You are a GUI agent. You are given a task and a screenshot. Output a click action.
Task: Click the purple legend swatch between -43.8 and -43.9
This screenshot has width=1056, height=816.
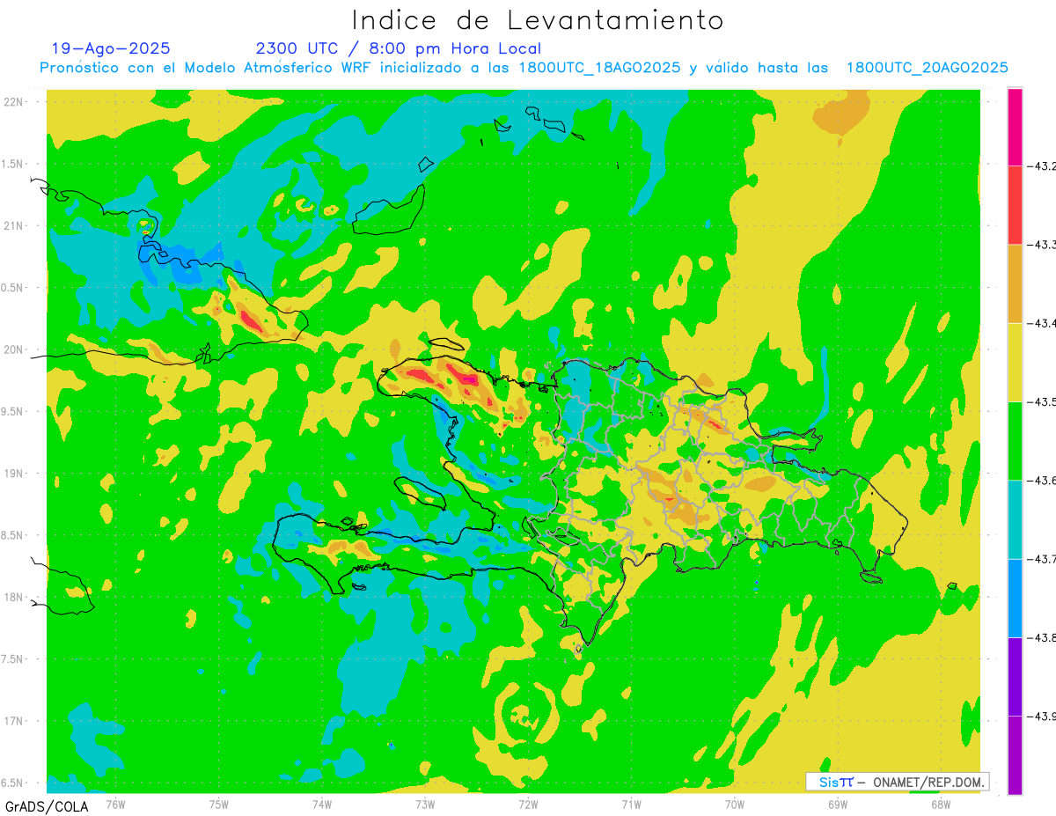click(1015, 676)
